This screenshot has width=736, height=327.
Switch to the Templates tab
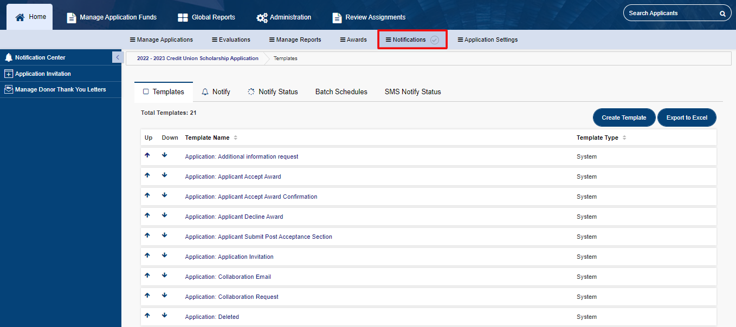[x=164, y=92]
